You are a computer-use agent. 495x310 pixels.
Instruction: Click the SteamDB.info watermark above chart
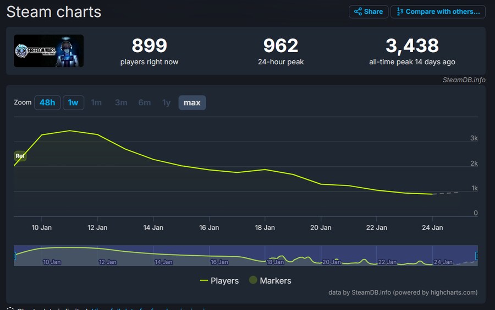[464, 80]
